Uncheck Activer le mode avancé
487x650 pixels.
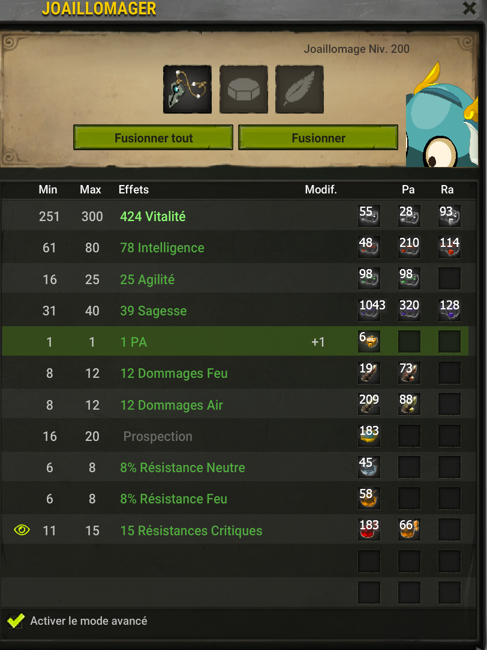point(16,621)
